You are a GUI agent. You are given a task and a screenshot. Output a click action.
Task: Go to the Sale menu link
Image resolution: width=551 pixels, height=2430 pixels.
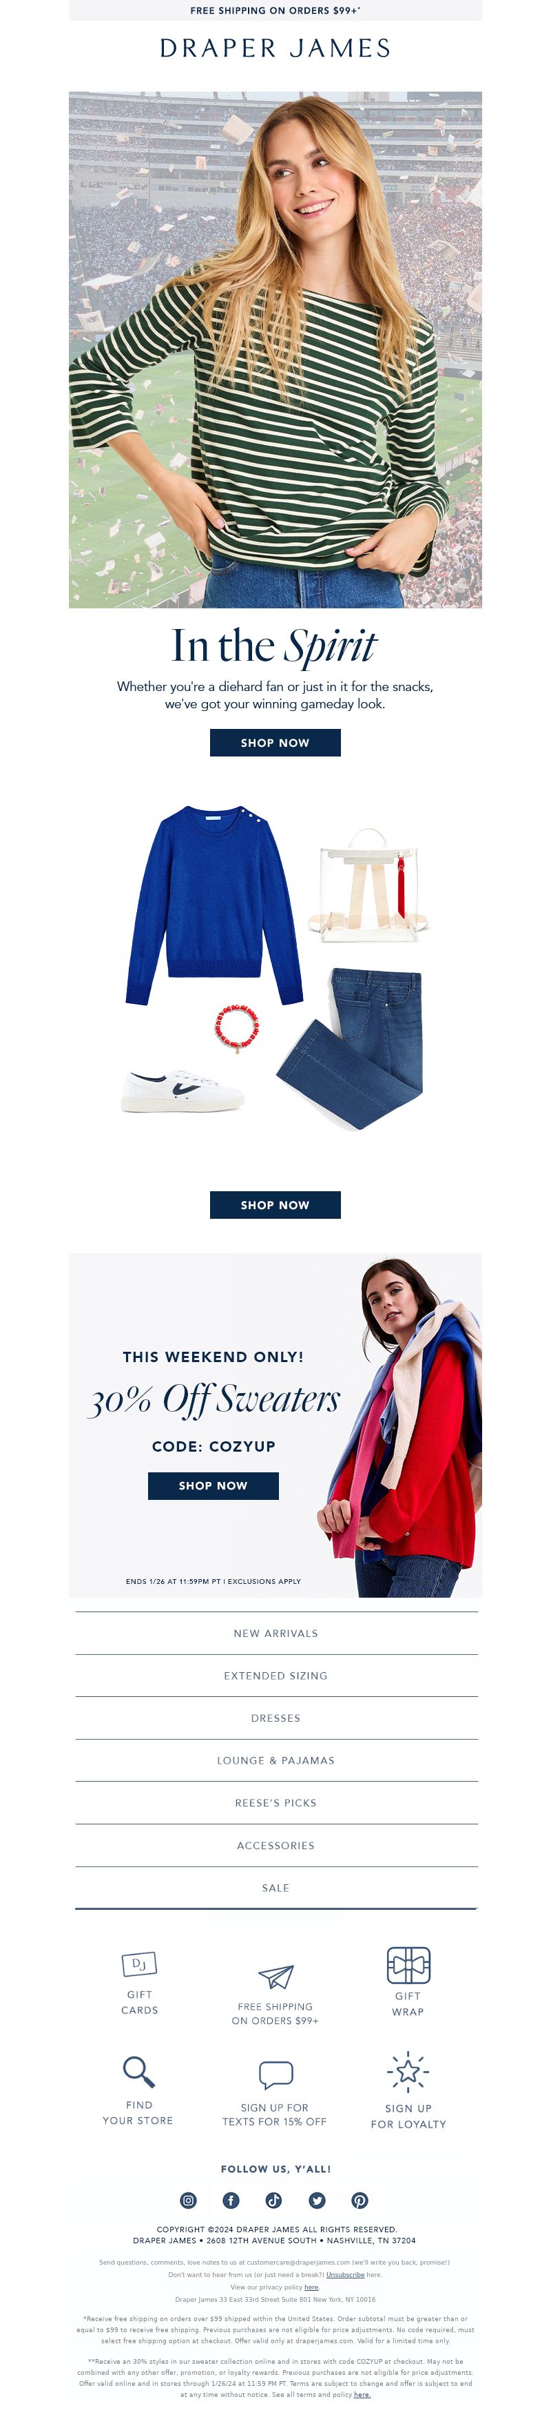(275, 1888)
